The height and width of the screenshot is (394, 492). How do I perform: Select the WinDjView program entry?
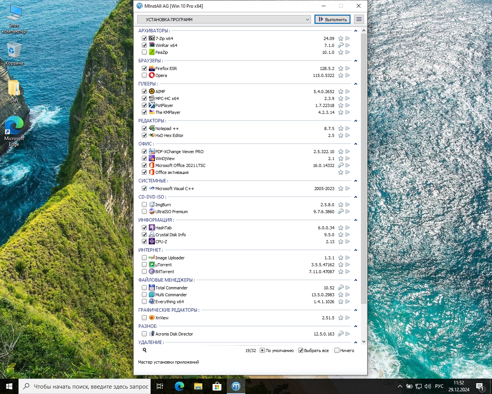(165, 159)
